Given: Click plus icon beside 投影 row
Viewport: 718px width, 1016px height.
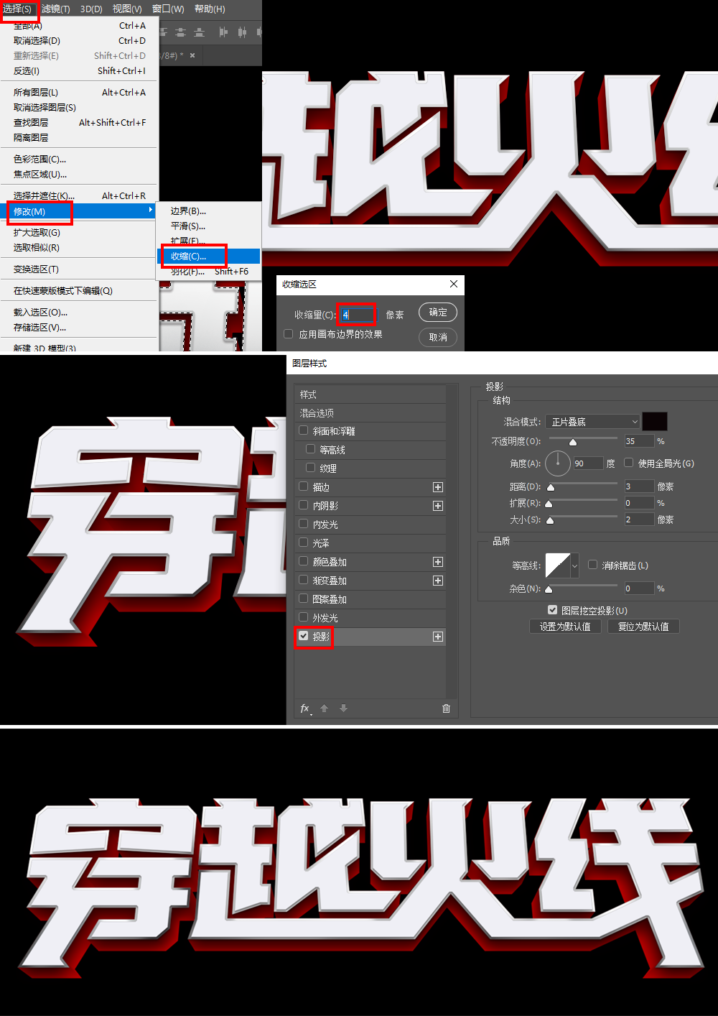Looking at the screenshot, I should coord(438,637).
